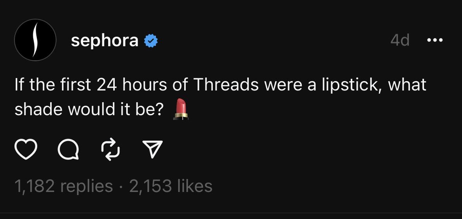Click the blue verified badge
Image resolution: width=462 pixels, height=219 pixels.
[151, 41]
